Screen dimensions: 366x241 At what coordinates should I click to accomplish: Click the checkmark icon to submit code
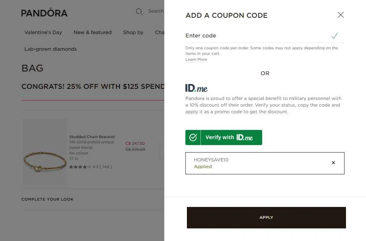click(x=334, y=36)
